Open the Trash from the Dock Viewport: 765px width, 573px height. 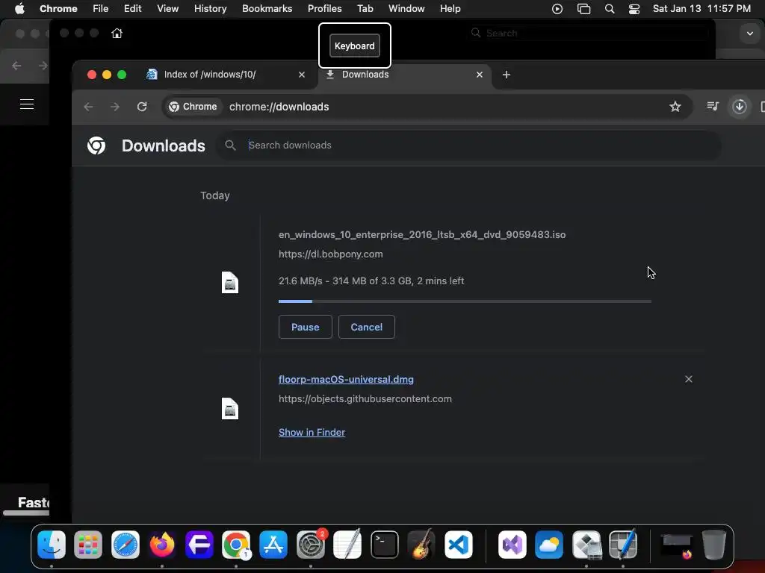pyautogui.click(x=714, y=544)
